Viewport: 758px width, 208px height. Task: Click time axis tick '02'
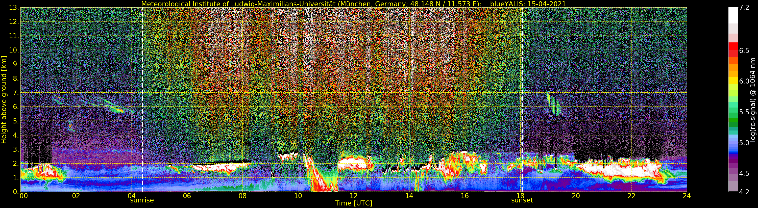76,196
